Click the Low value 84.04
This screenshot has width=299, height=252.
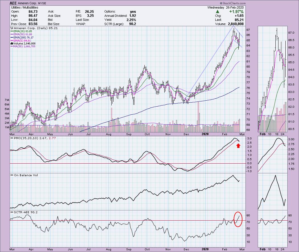click(x=33, y=20)
